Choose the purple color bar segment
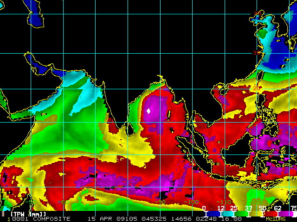The height and width of the screenshot is (222, 297). click(x=286, y=214)
